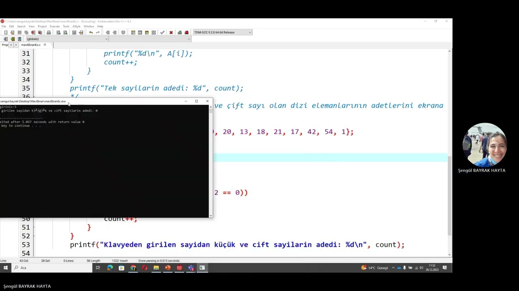Close the maviEkran.exe console window
This screenshot has width=519, height=291.
207,101
